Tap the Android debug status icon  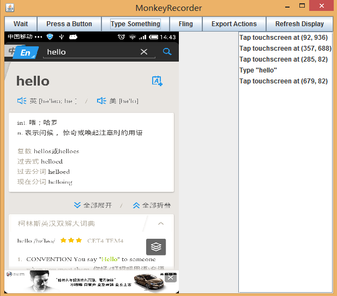tap(73, 37)
